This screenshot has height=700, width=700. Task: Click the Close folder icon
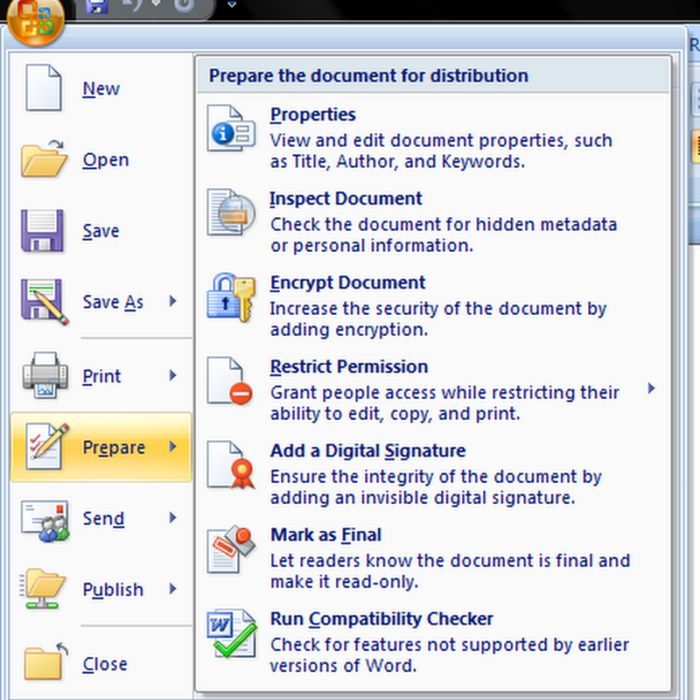[45, 662]
